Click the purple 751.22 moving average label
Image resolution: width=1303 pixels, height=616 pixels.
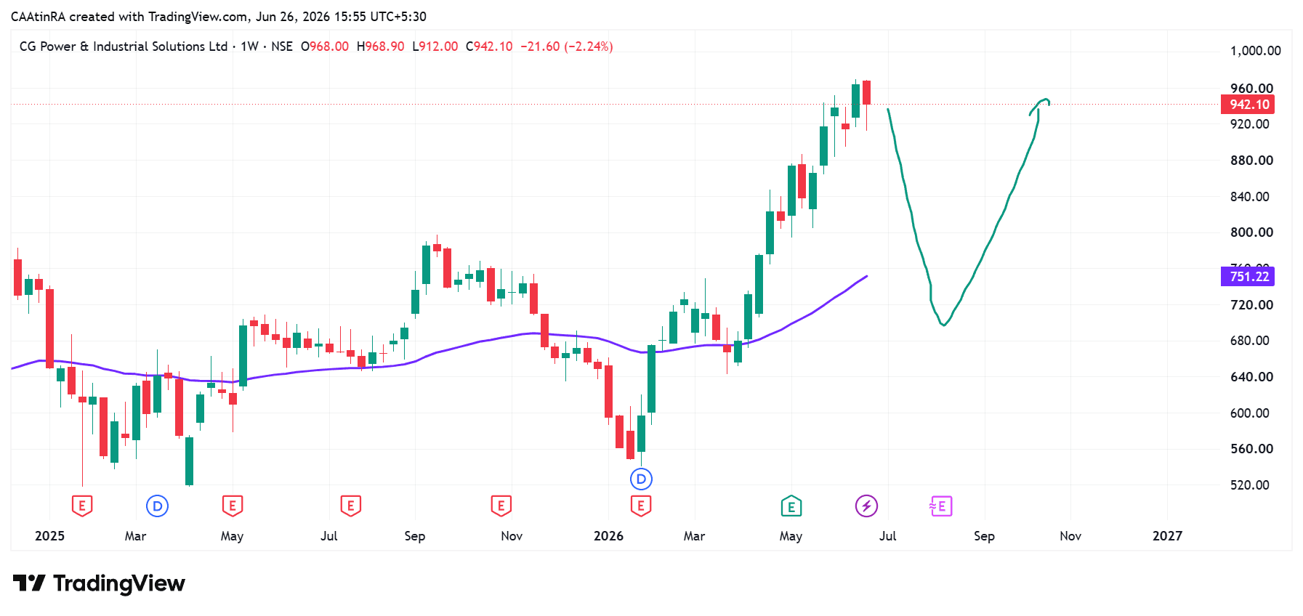(1248, 277)
